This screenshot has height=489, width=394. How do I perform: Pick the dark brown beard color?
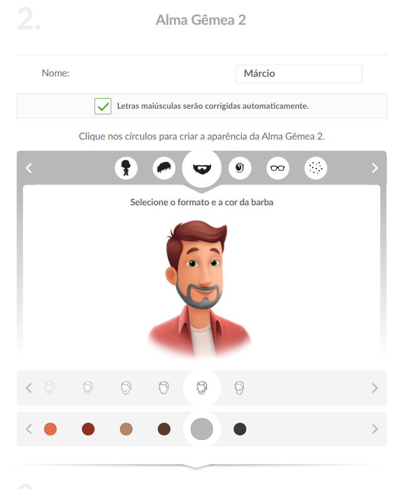click(x=164, y=429)
